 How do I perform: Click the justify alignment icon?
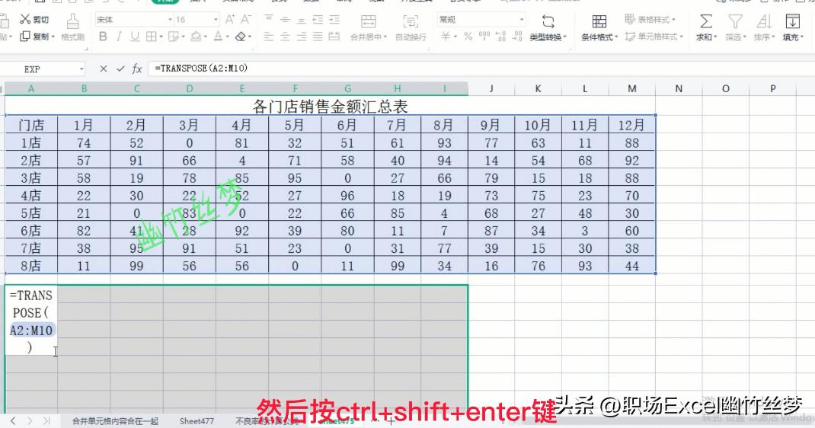tap(318, 37)
